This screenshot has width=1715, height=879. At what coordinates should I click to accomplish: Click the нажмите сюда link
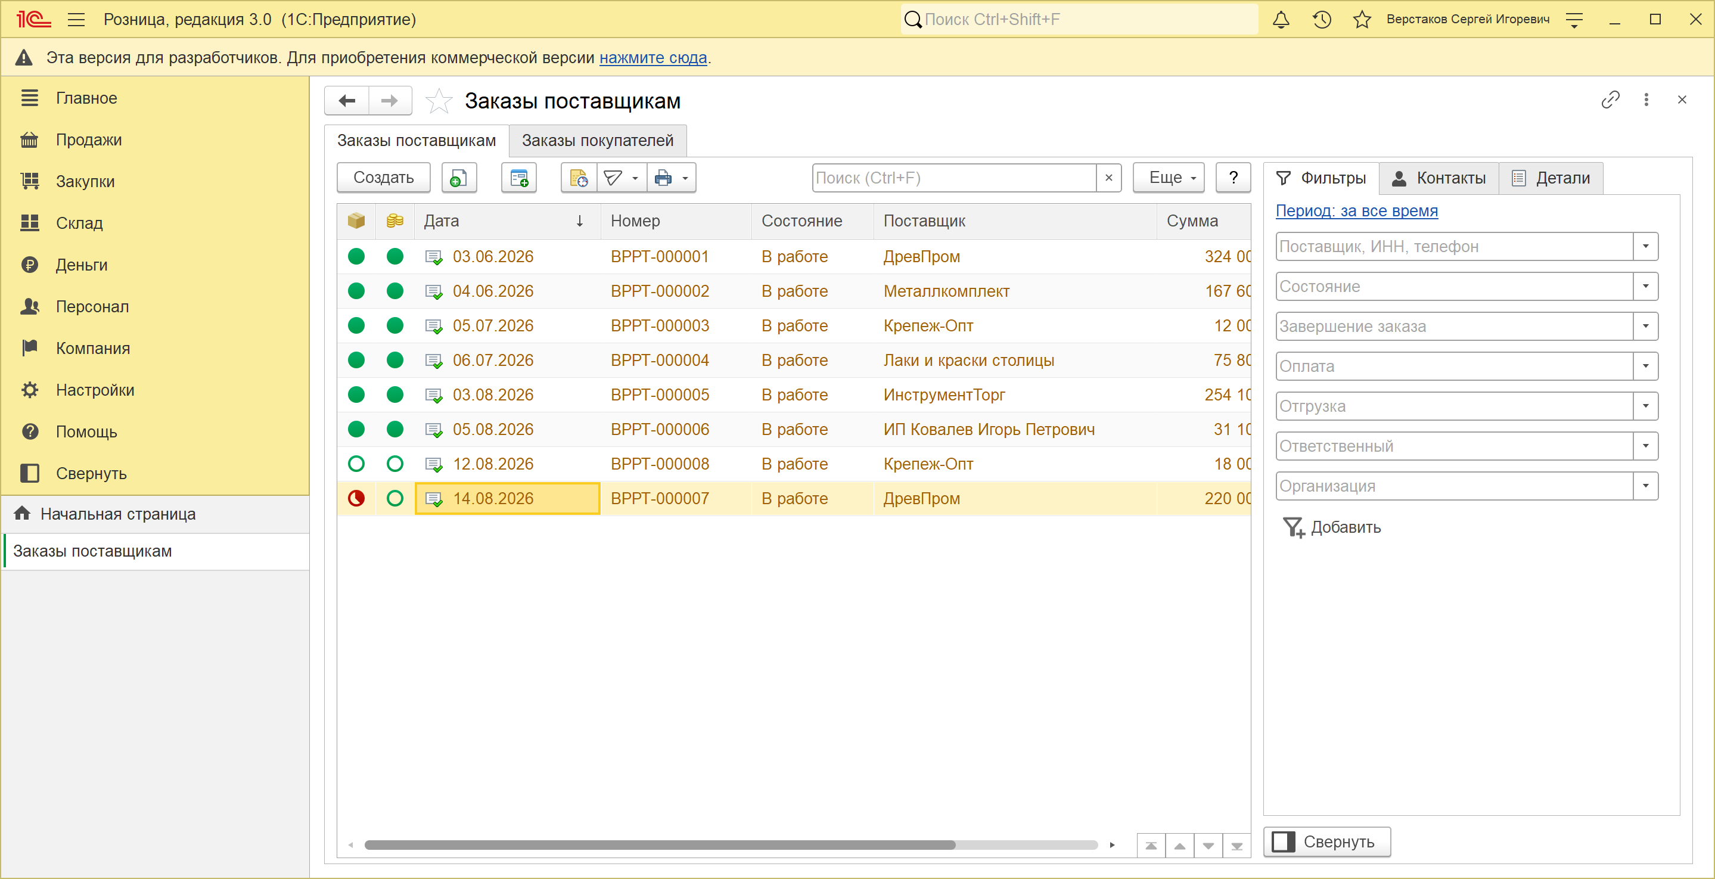pos(653,58)
